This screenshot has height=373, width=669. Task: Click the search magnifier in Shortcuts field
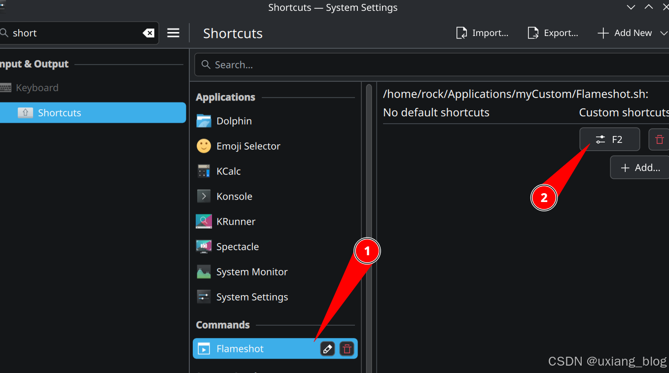[x=206, y=65]
